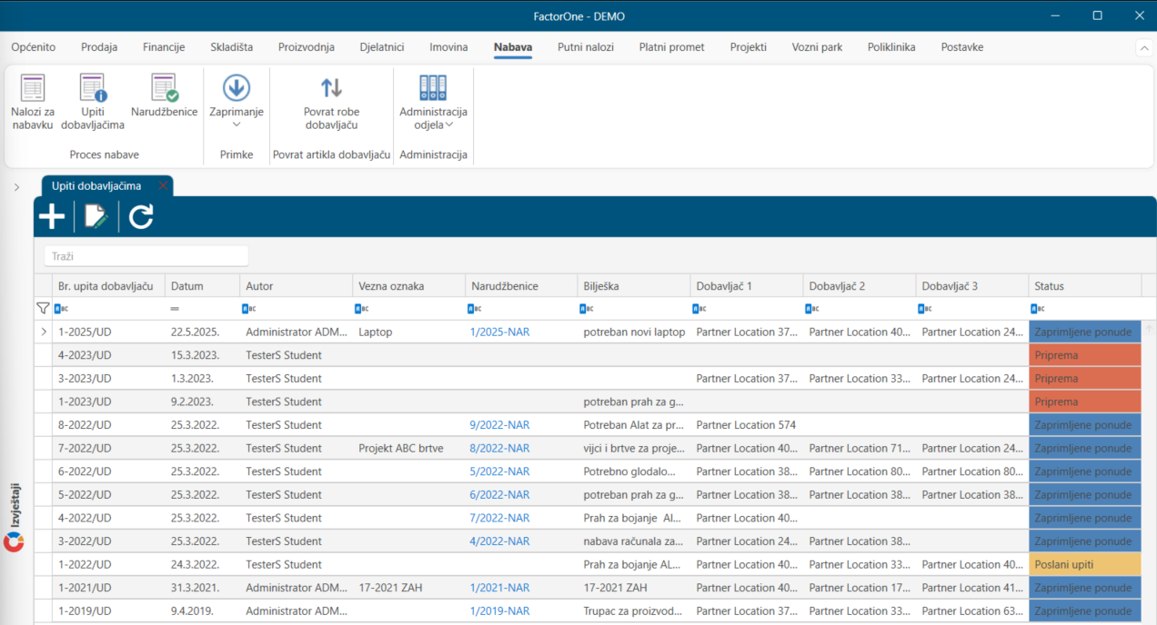1157x625 pixels.
Task: Click the edit document toolbar icon
Action: (96, 216)
